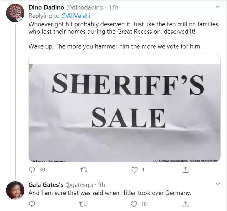This screenshot has height=211, width=227.
Task: Click the 17h timestamp
Action: pos(114,7)
